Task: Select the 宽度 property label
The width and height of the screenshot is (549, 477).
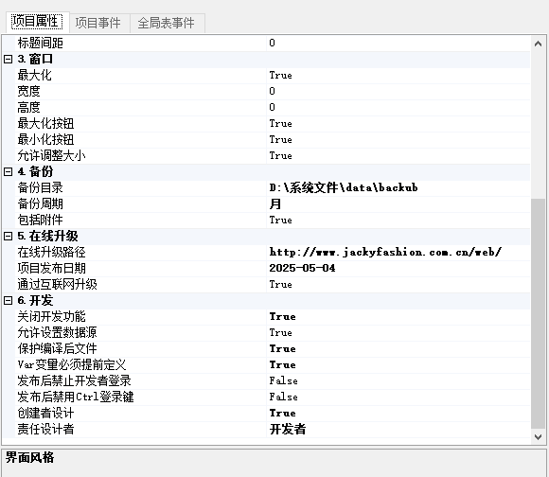Action: [28, 92]
